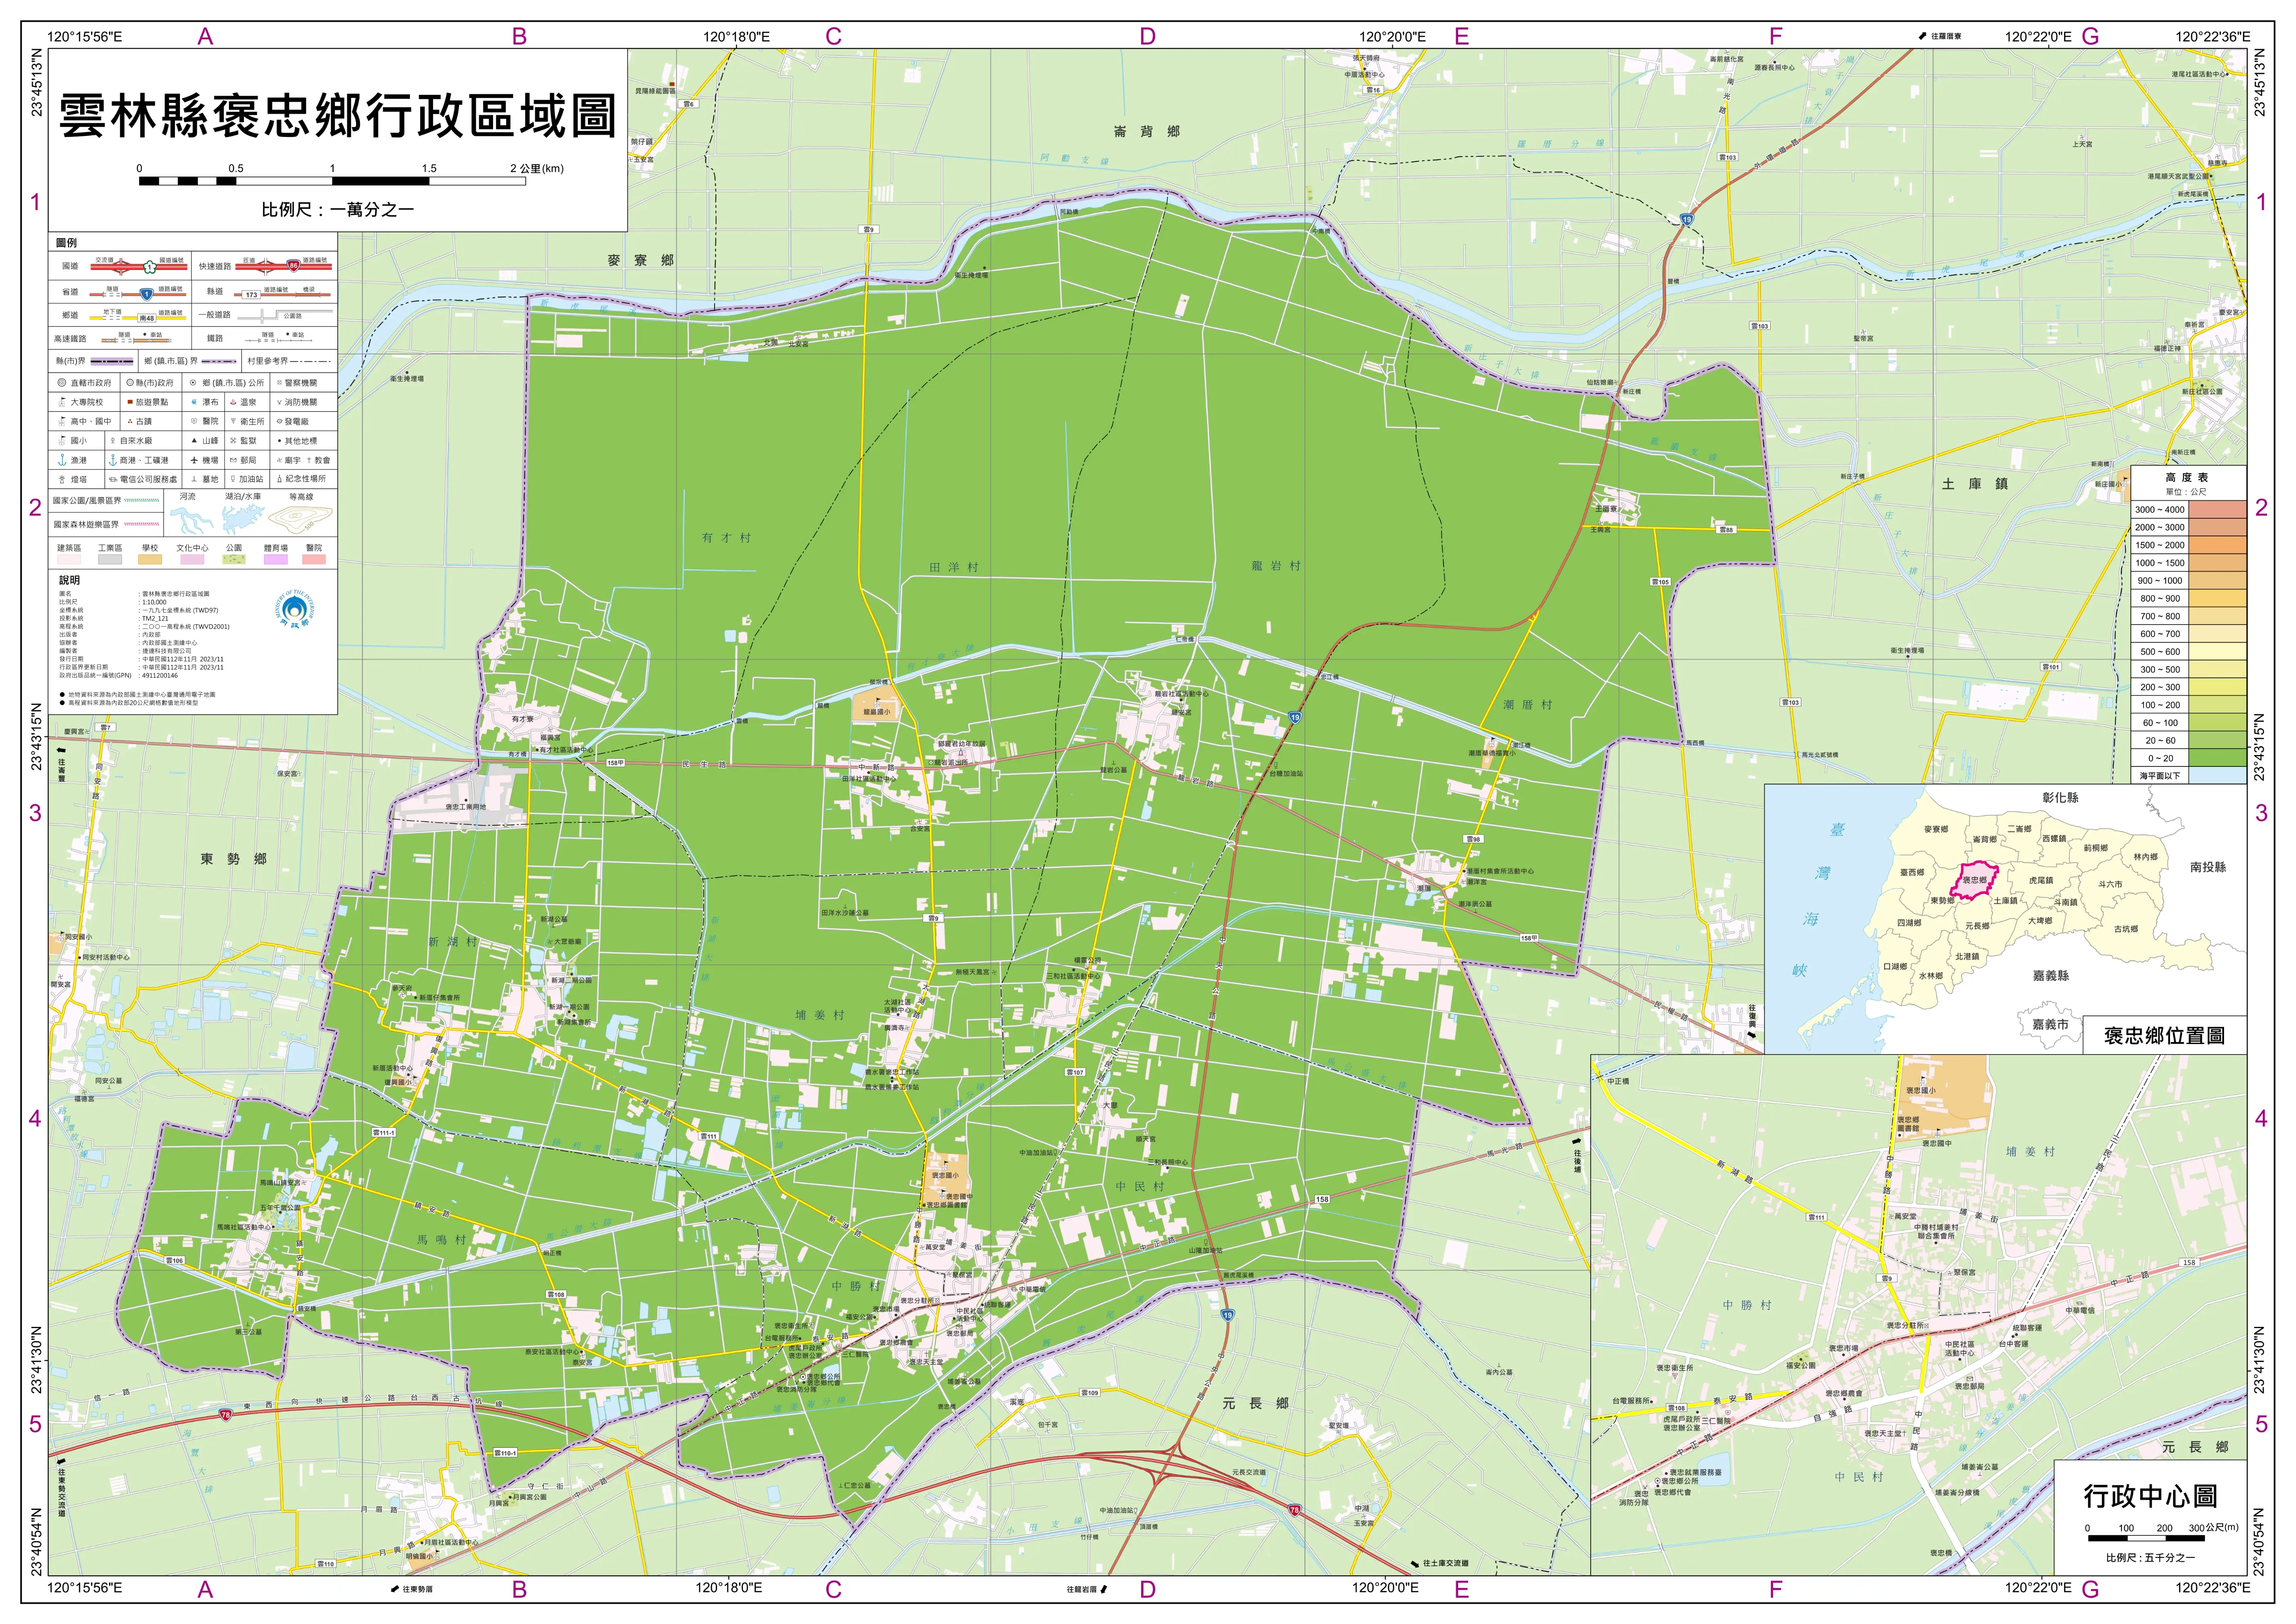Click the 公園 green dotted land-use swatch
Screen dimensions: 2296x1624
tap(234, 559)
